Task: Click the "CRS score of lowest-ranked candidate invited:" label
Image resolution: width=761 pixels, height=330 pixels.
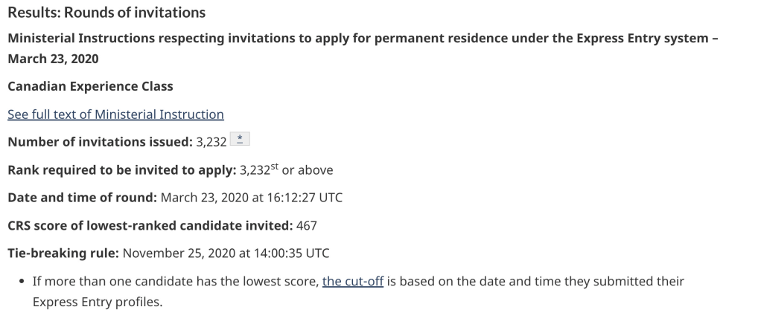Action: pyautogui.click(x=150, y=225)
